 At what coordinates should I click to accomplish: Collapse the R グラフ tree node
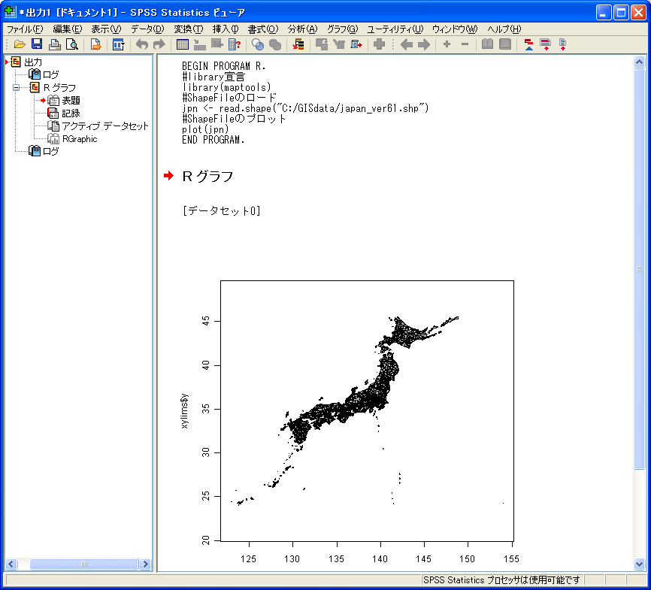16,87
